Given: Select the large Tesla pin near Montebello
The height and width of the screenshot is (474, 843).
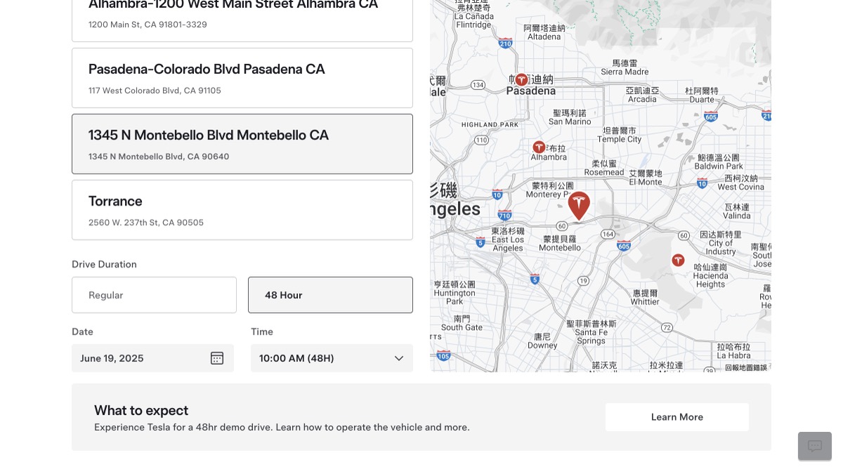Looking at the screenshot, I should click(x=579, y=206).
